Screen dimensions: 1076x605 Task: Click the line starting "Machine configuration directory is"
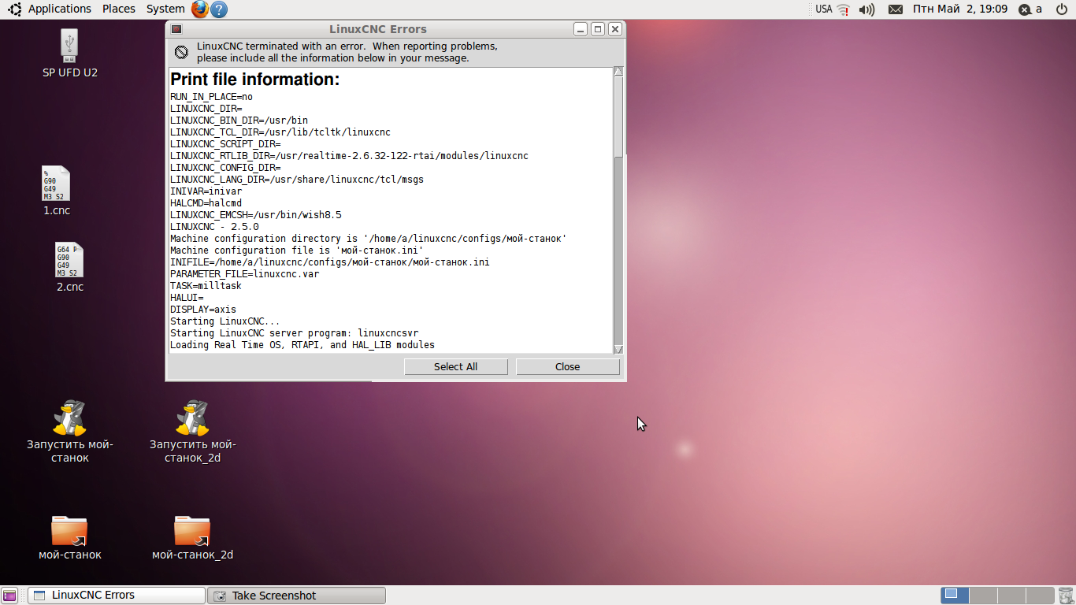[369, 239]
